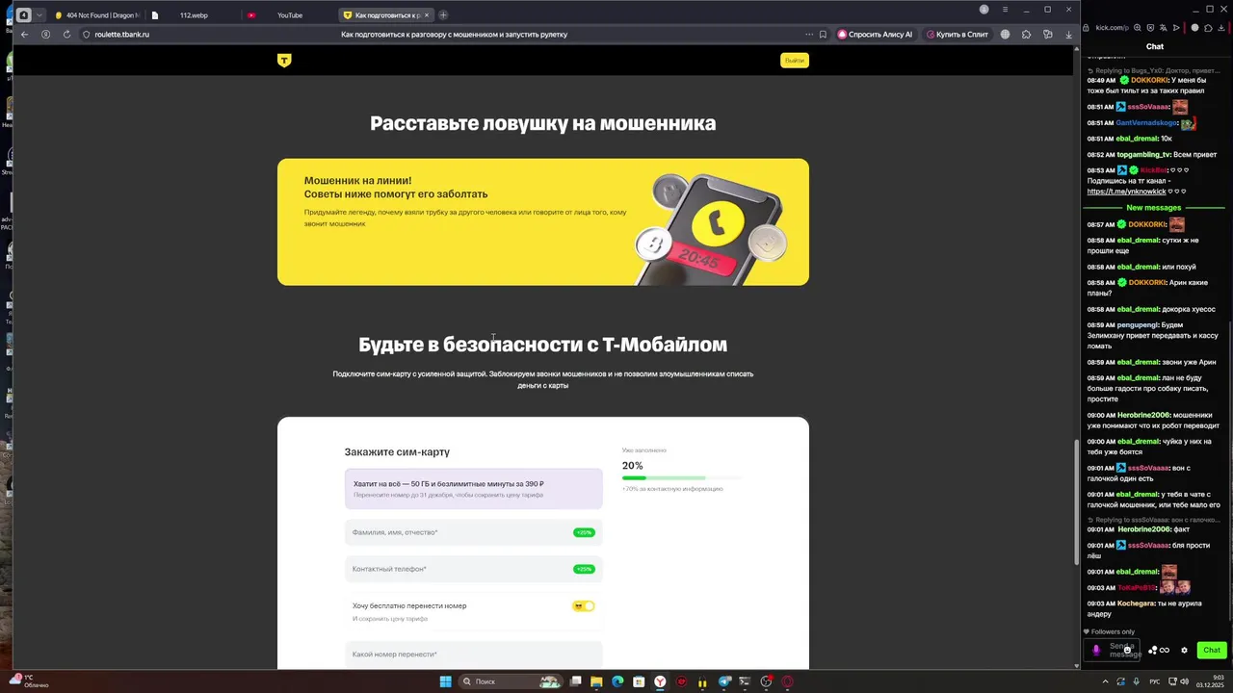Viewport: 1233px width, 693px height.
Task: Open browser extensions puzzle icon
Action: click(1026, 35)
